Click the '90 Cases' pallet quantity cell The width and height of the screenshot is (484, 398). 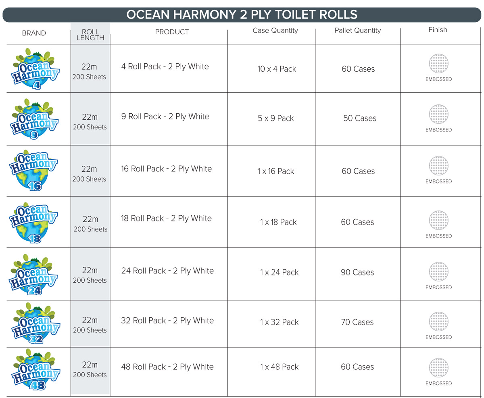click(357, 273)
